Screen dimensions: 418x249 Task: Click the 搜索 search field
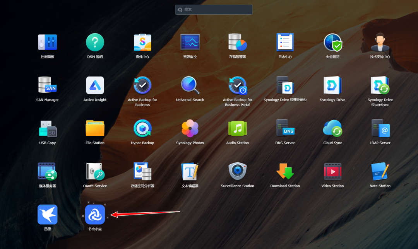click(x=214, y=10)
